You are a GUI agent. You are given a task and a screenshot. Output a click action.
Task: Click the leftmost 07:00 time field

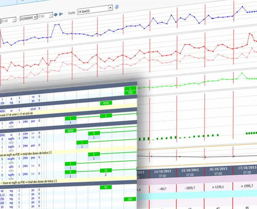pos(8,21)
